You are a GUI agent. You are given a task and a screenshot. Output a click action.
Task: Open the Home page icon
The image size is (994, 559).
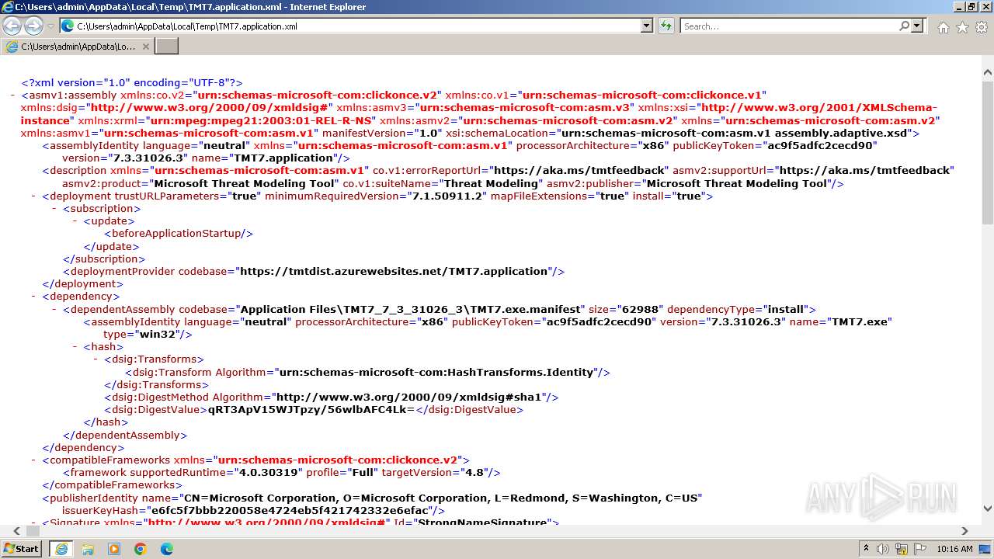coord(943,27)
